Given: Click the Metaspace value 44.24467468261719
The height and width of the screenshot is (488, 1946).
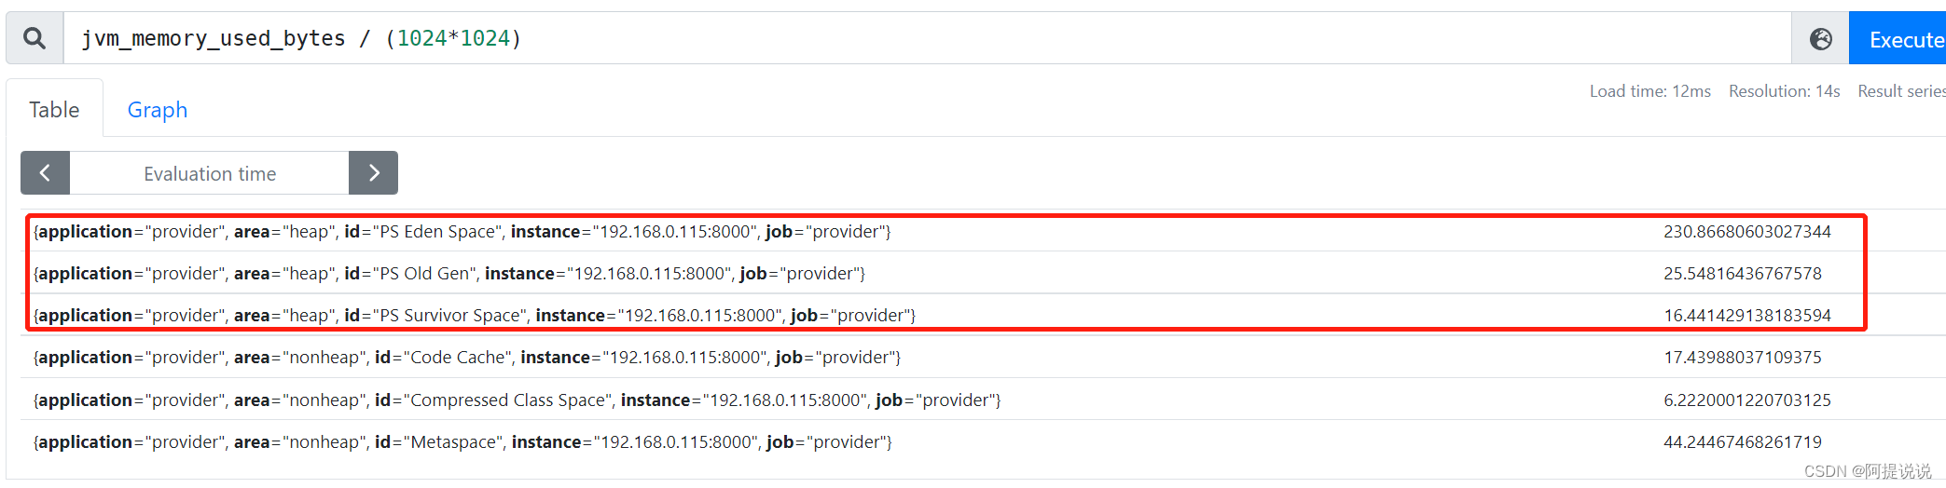Looking at the screenshot, I should coord(1742,442).
